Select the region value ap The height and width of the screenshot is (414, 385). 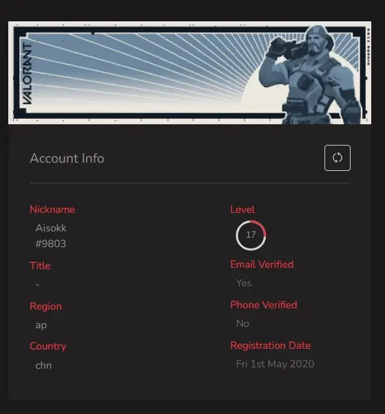coord(41,325)
